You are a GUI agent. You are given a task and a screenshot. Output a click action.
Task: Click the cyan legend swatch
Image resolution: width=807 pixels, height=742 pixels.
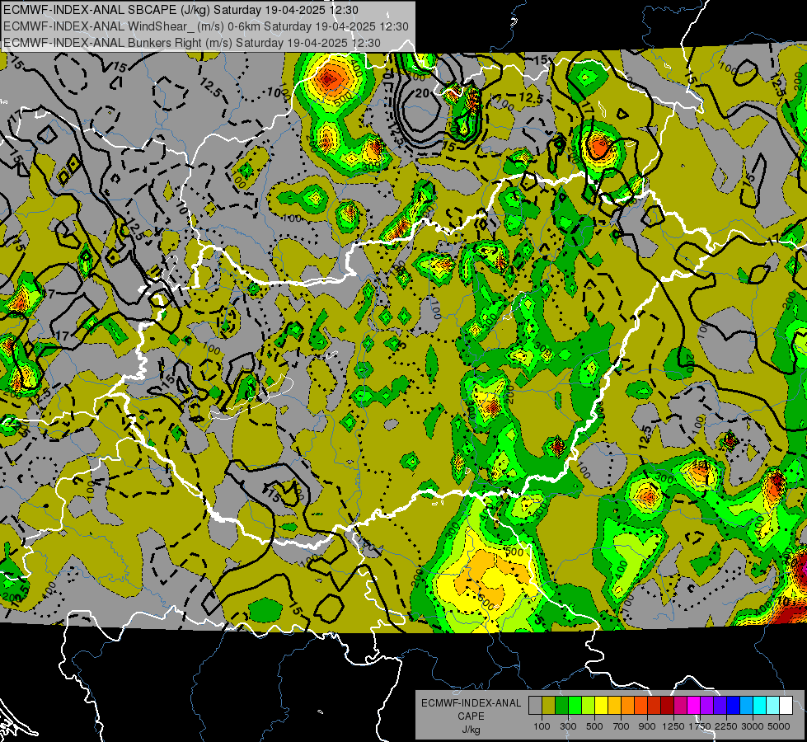760,706
